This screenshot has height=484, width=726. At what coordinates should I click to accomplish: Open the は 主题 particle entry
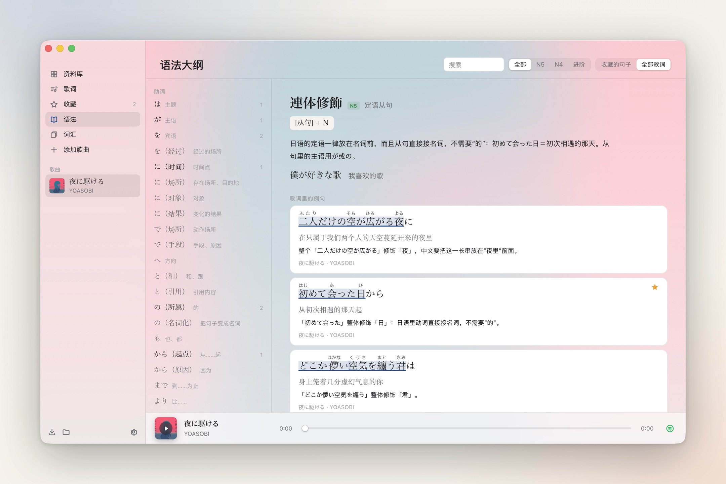[x=208, y=105]
